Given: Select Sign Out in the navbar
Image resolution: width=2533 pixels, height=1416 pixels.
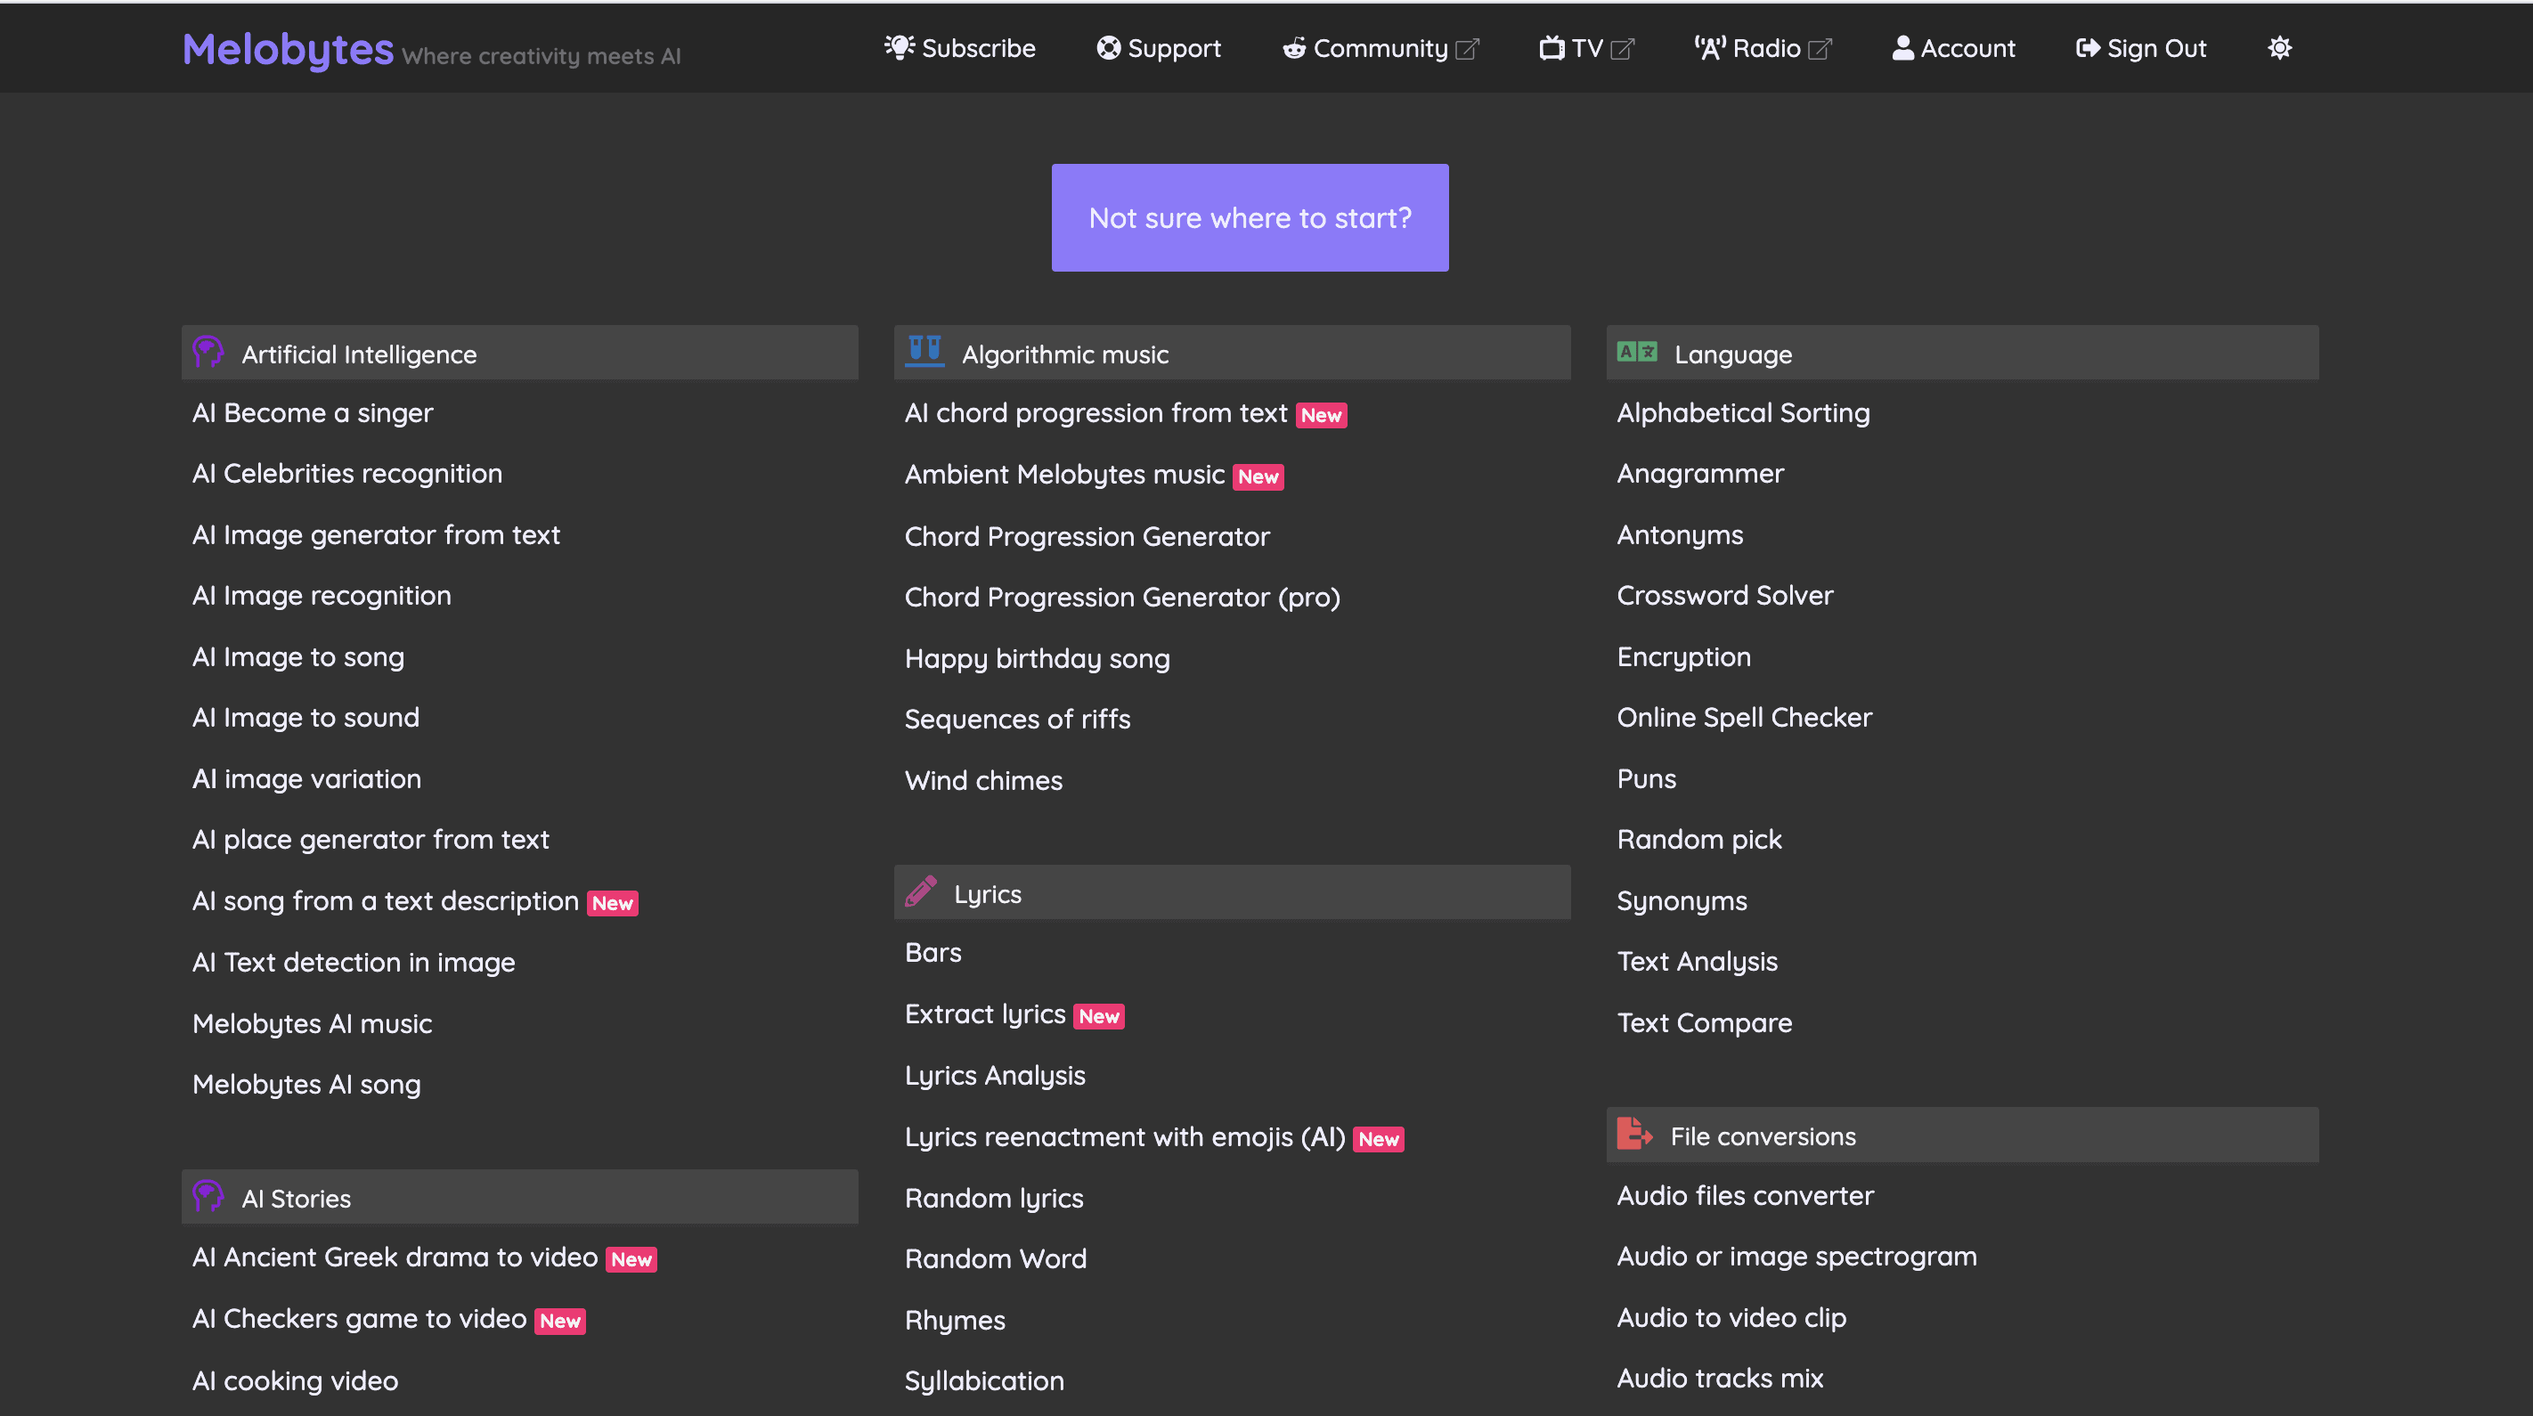Looking at the screenshot, I should pos(2140,48).
